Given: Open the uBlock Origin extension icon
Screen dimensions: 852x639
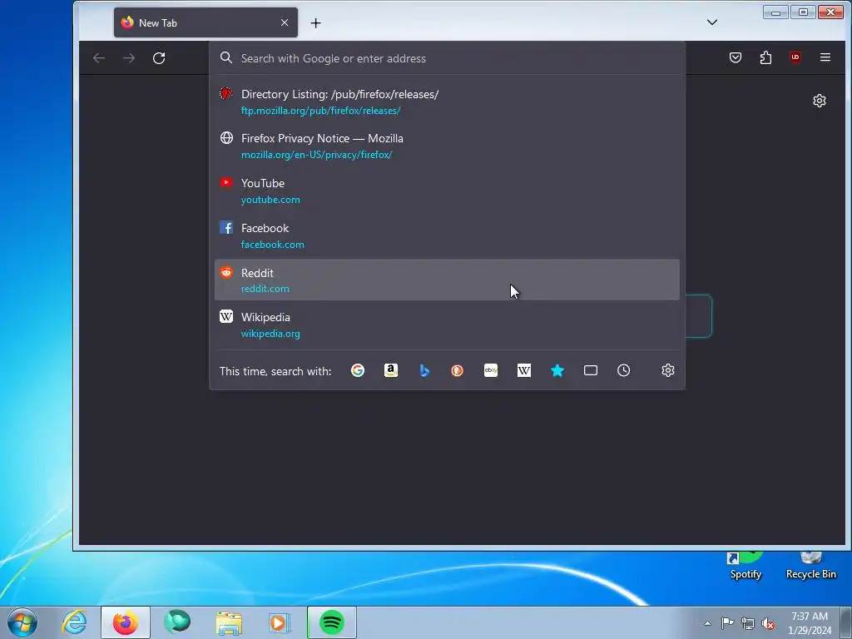Looking at the screenshot, I should (x=795, y=57).
